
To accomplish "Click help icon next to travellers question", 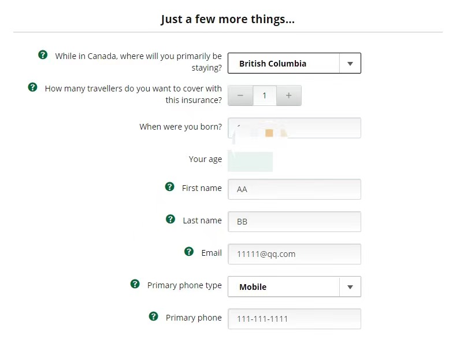I will [x=33, y=87].
